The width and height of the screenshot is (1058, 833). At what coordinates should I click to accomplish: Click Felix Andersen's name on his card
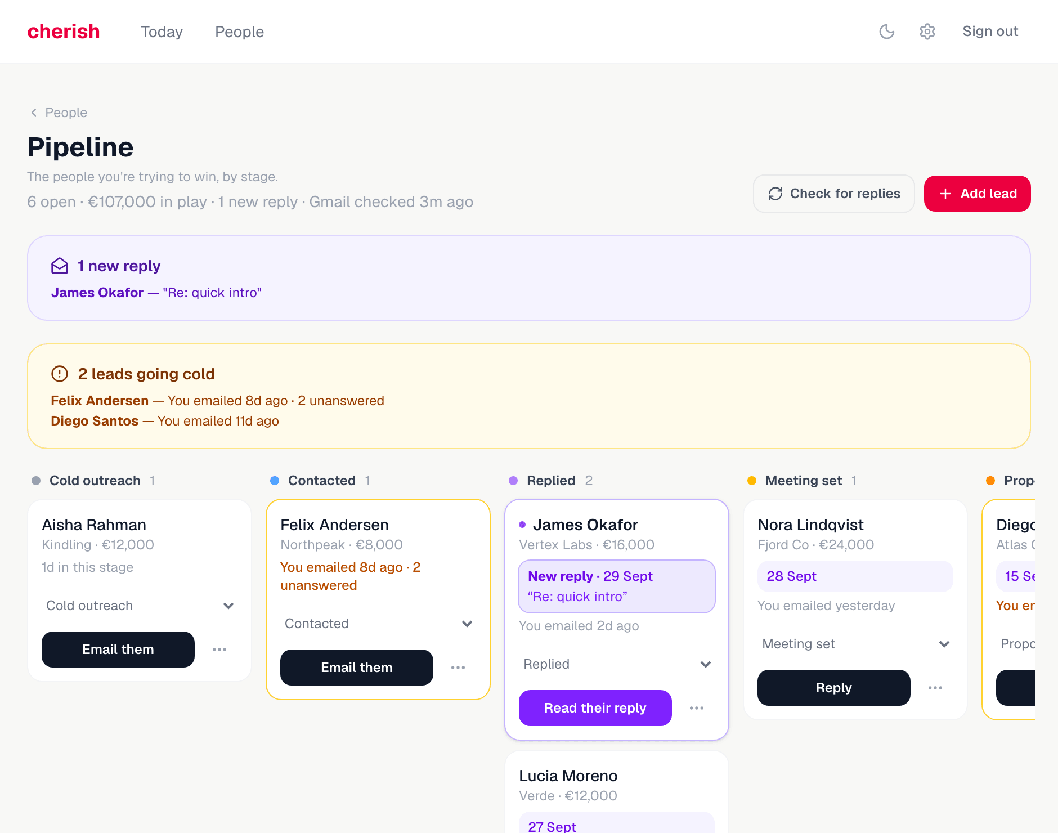pos(334,525)
